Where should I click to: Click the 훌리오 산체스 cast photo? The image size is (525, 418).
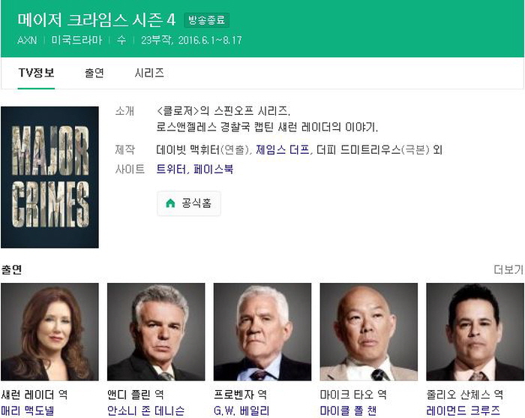click(475, 332)
